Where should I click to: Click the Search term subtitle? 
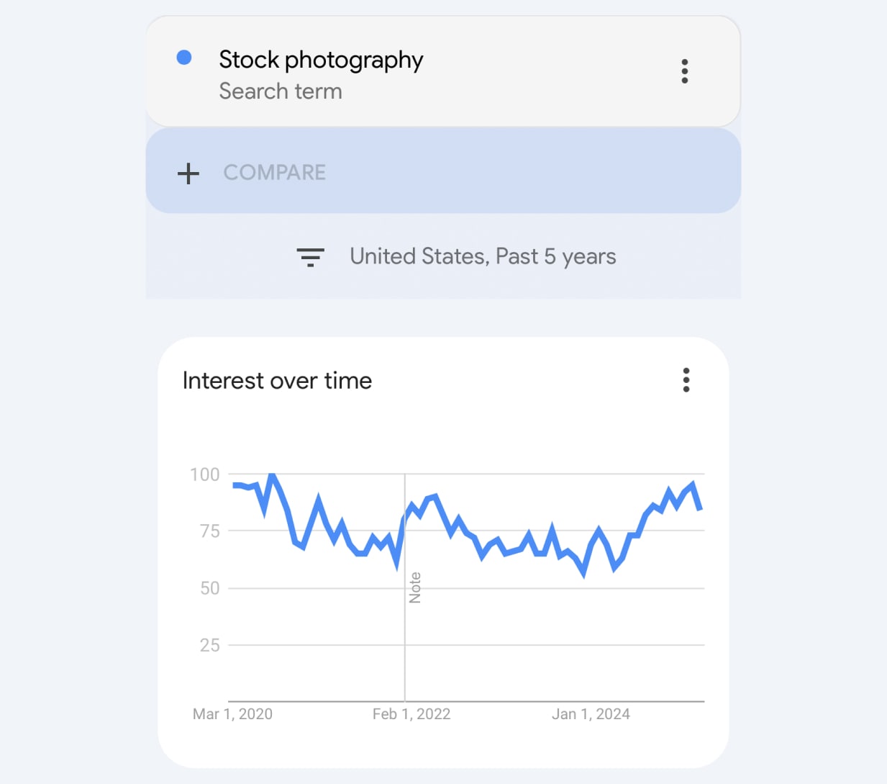point(281,91)
